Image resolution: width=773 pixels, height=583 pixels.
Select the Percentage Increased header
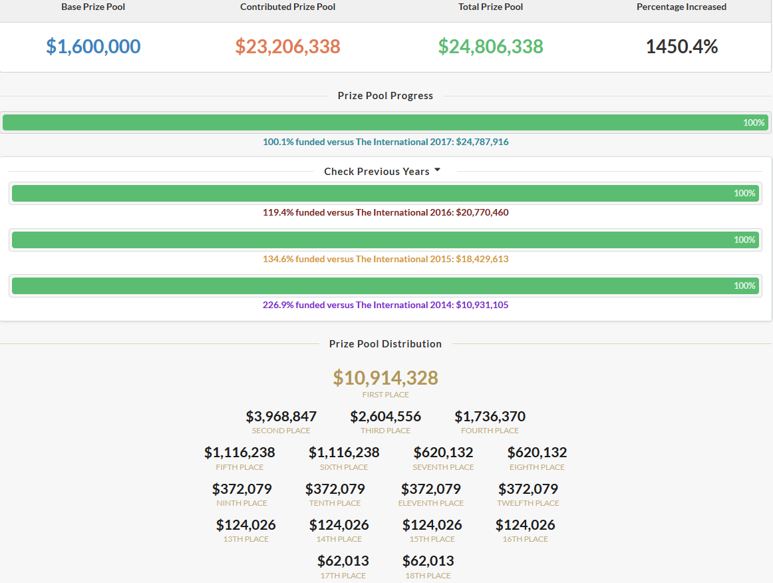[681, 7]
